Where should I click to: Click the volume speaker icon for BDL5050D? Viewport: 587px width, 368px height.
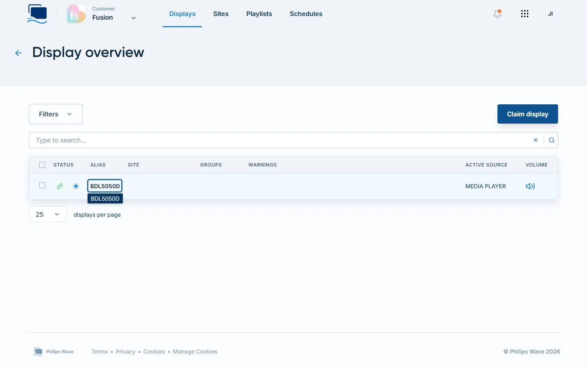[x=530, y=186]
